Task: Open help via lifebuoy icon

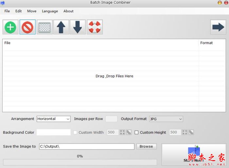Action: coord(95,27)
